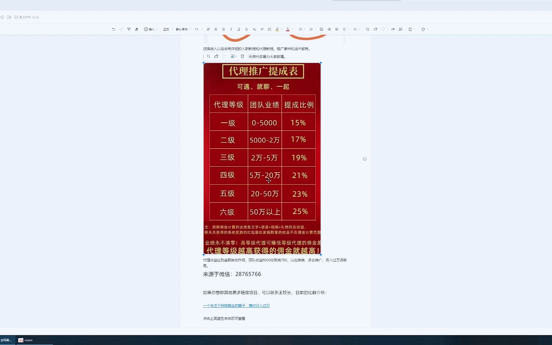Click the 最近保存 save status text
The width and height of the screenshot is (552, 345).
[29, 17]
